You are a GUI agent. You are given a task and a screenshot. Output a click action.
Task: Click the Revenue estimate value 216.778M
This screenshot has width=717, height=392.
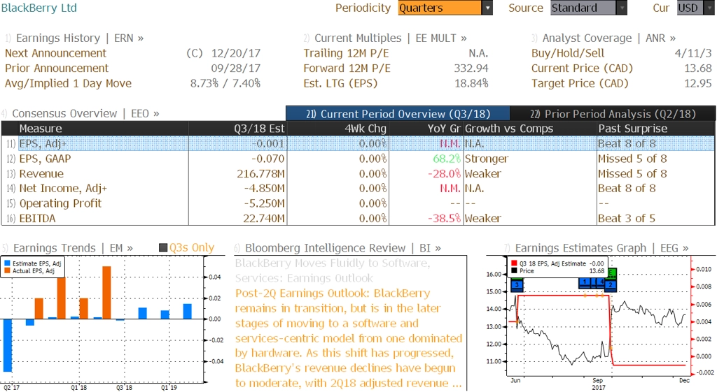coord(260,174)
